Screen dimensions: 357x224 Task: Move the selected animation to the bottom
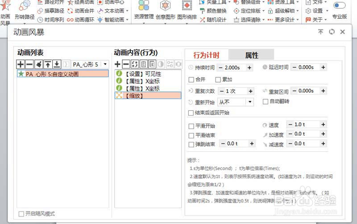57,64
